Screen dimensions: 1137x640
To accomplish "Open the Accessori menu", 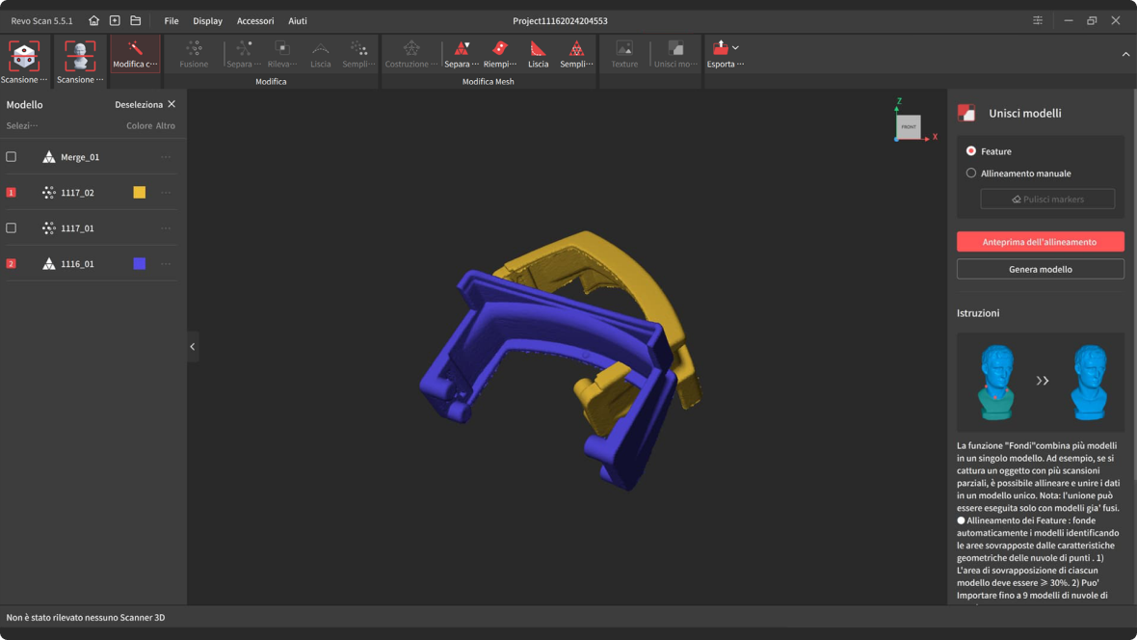I will [x=255, y=20].
